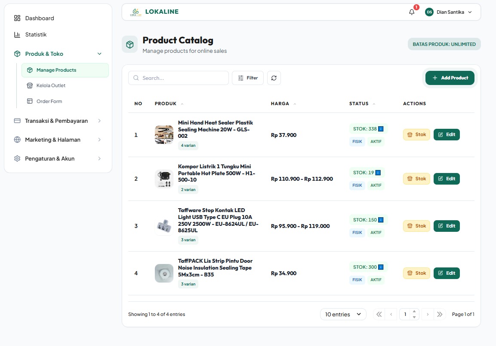Click the DS user avatar

[x=429, y=12]
